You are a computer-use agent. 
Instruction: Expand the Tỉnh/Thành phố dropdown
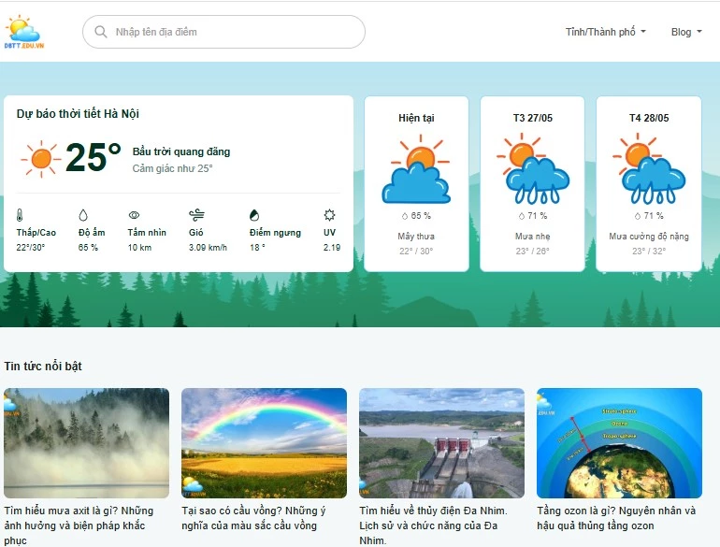(x=605, y=32)
